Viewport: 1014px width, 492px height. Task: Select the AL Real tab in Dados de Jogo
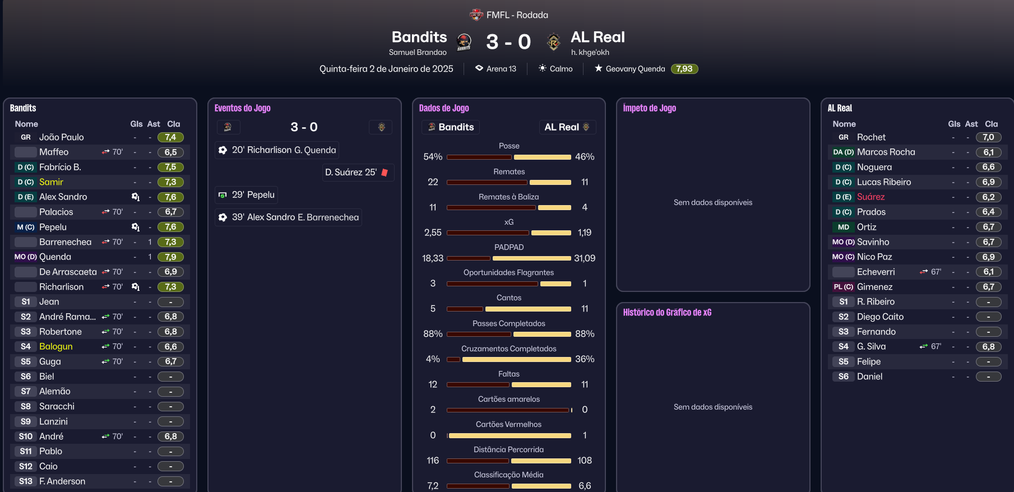pos(567,127)
